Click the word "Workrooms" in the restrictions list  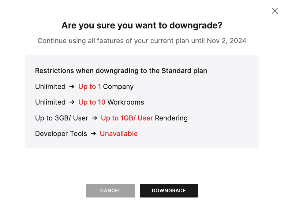click(x=125, y=102)
